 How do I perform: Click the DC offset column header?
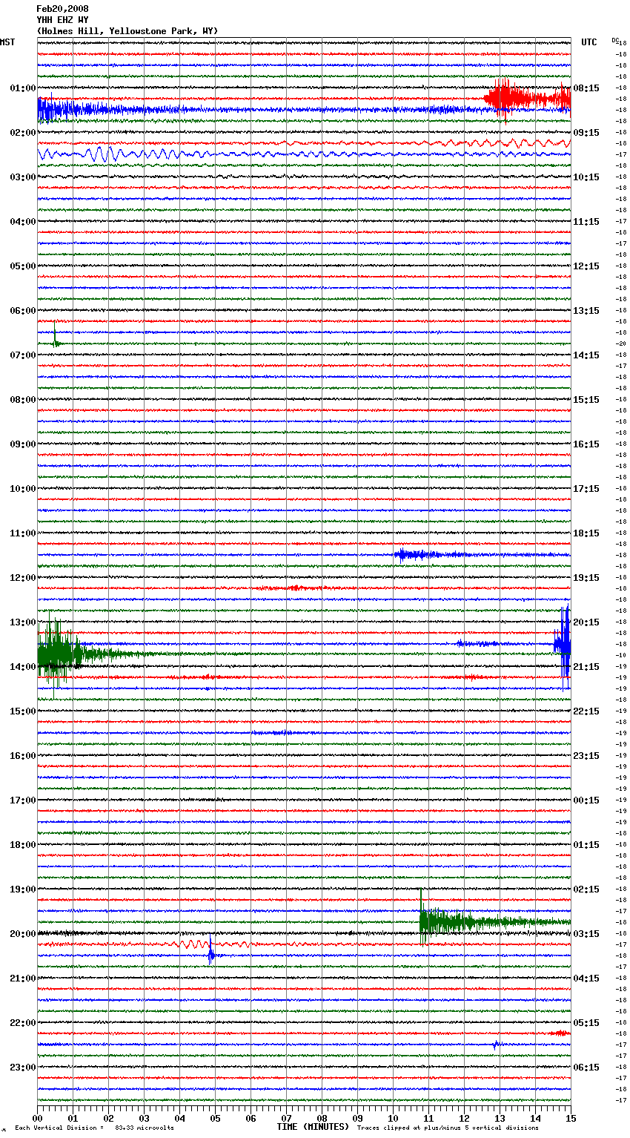615,41
